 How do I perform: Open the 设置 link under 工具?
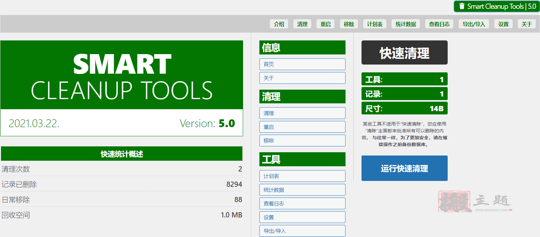302,217
